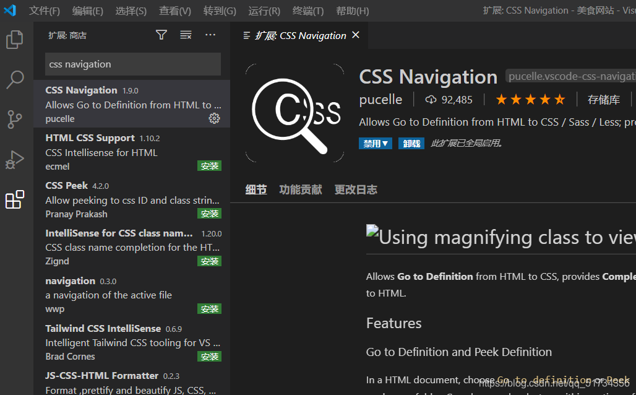636x395 pixels.
Task: Click the broken image in the readme
Action: [372, 230]
